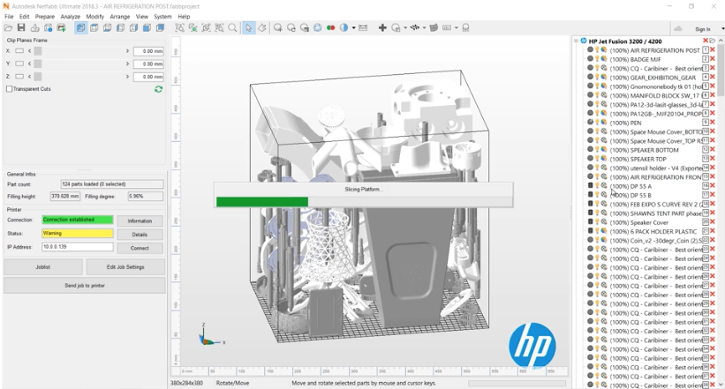Open dropdown arrow after the circle-with-square icon
Screen dimensions: 725x389
pos(405,28)
